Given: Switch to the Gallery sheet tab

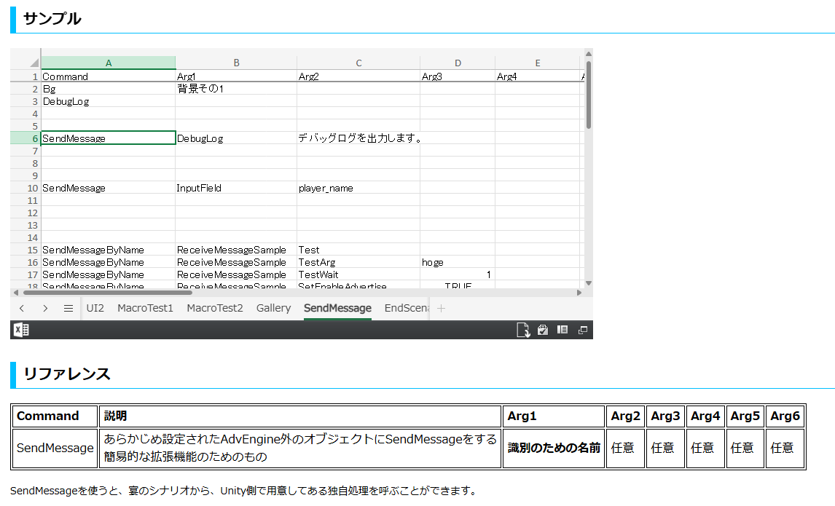Looking at the screenshot, I should pos(273,308).
